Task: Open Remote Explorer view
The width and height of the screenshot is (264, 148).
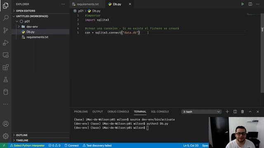Action: pos(5,55)
